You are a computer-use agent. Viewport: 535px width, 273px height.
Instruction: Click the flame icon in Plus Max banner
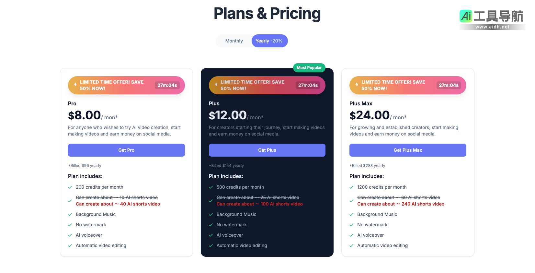tap(357, 85)
